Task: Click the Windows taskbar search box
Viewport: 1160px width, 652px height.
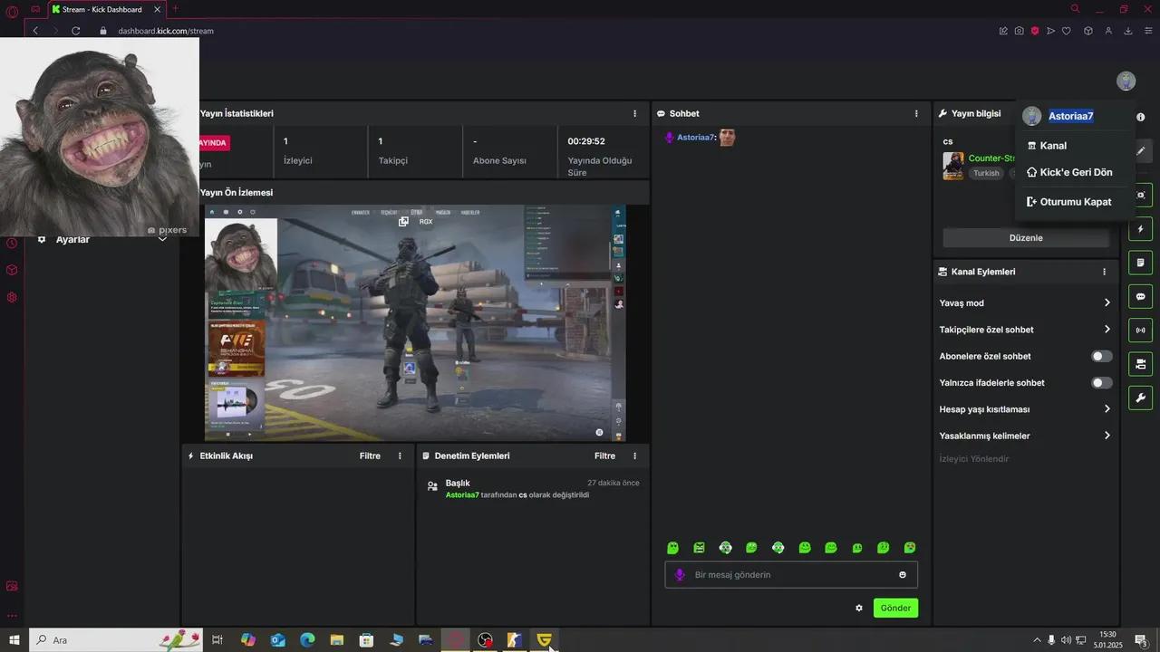Action: pyautogui.click(x=118, y=640)
